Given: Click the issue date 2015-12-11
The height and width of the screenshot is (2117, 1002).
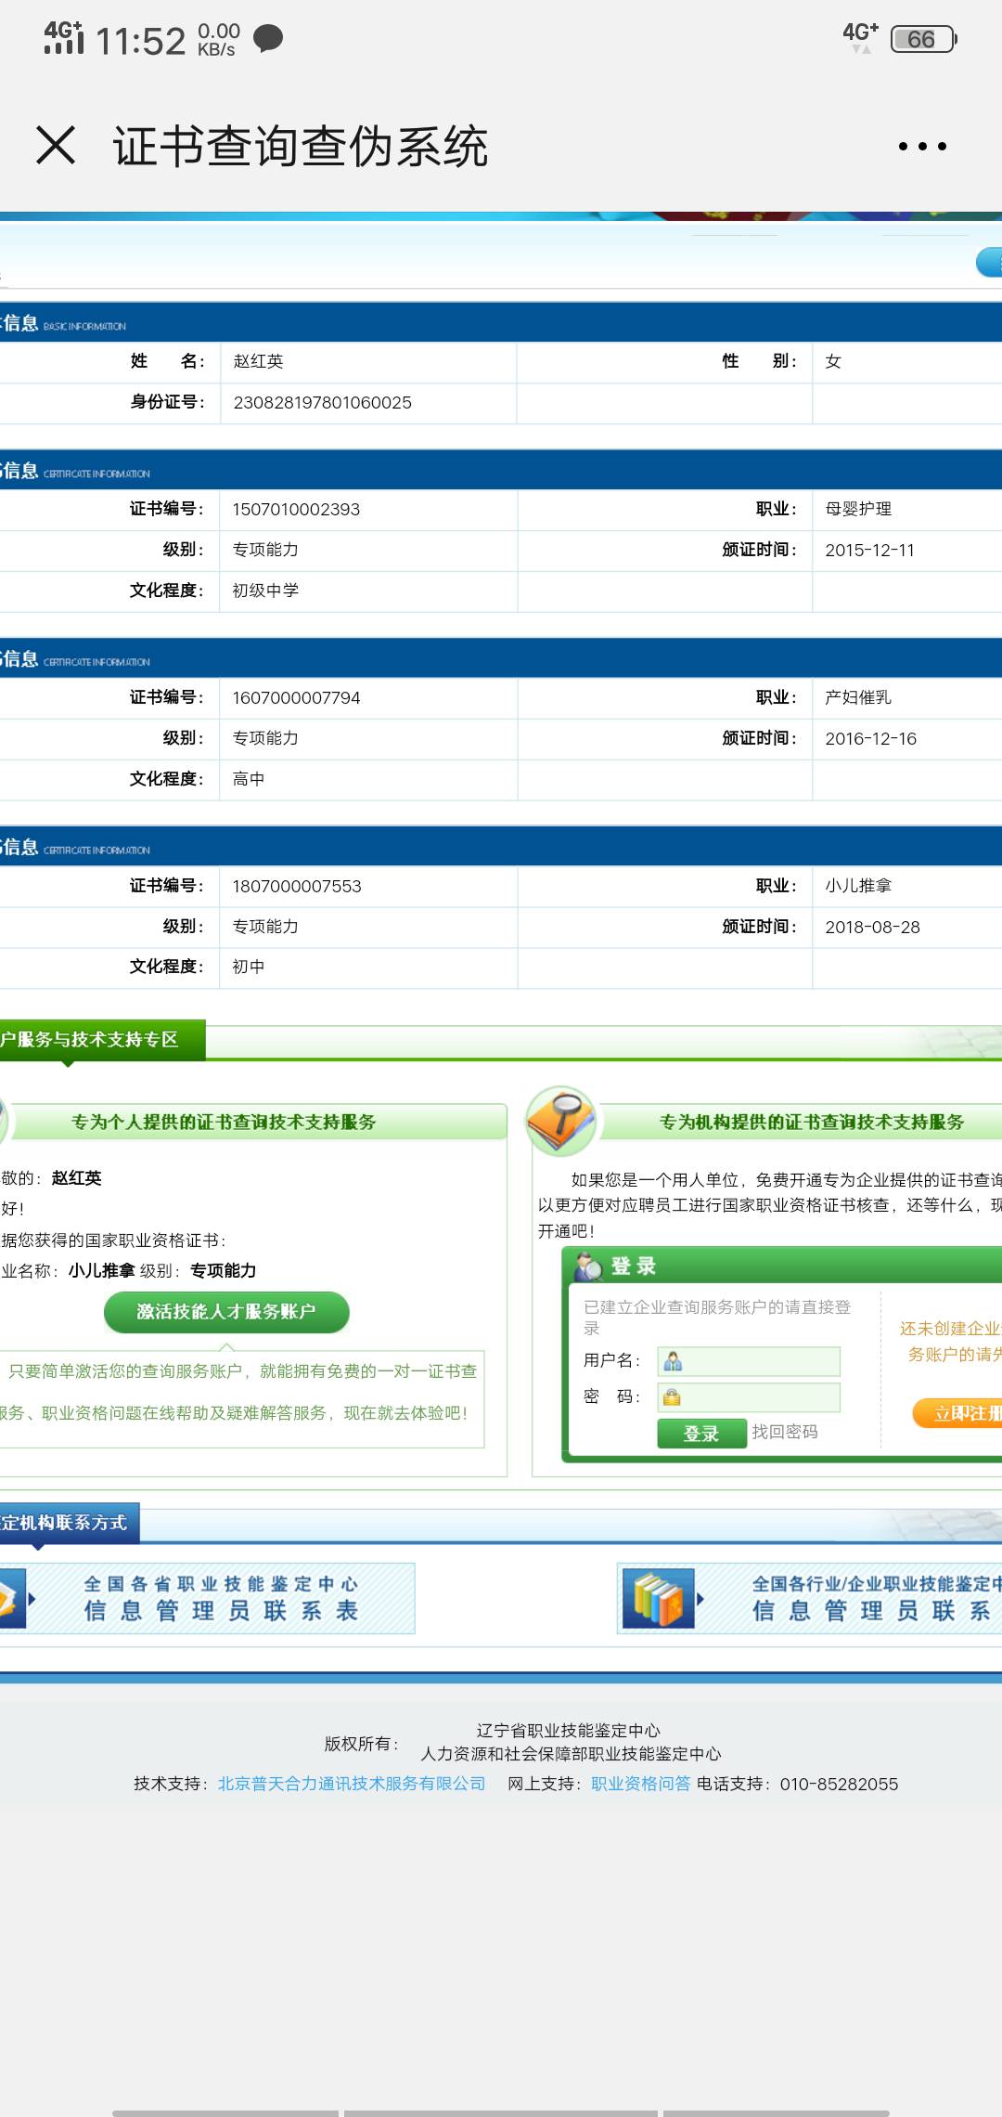Looking at the screenshot, I should tap(869, 550).
